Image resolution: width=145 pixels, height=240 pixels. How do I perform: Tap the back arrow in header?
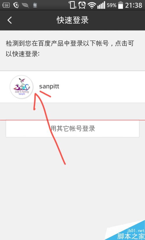(x=10, y=20)
